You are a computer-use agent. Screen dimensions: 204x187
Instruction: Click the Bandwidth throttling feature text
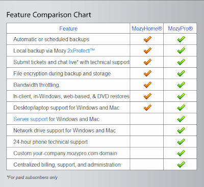(x=36, y=85)
